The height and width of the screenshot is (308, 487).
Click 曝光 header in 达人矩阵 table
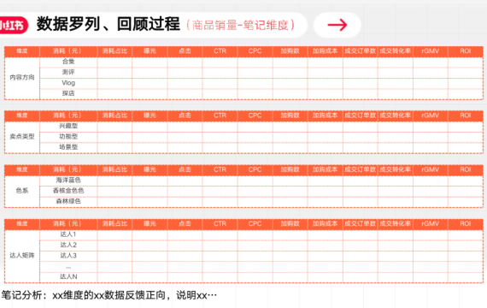coord(150,223)
